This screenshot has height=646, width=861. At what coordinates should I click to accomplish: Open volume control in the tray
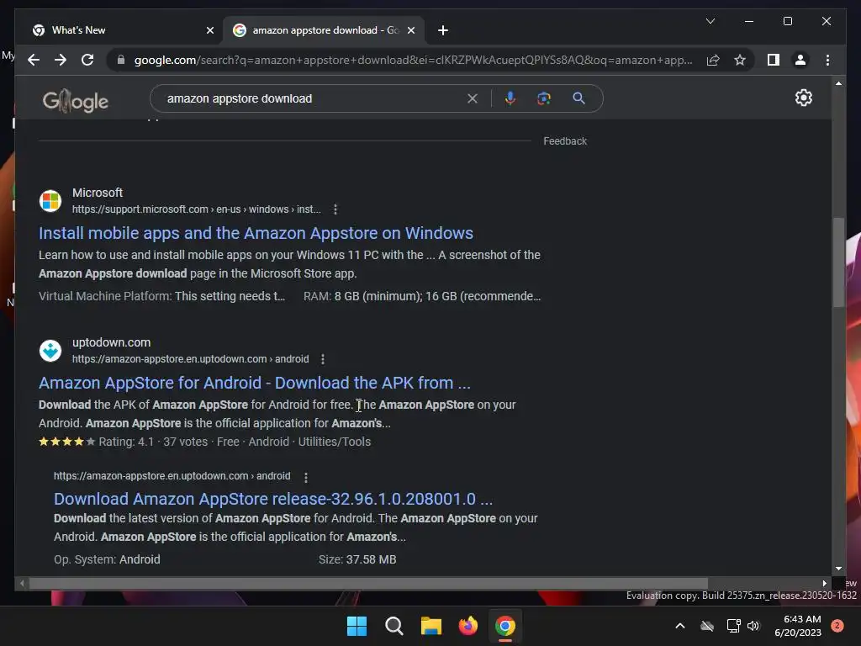pyautogui.click(x=753, y=626)
